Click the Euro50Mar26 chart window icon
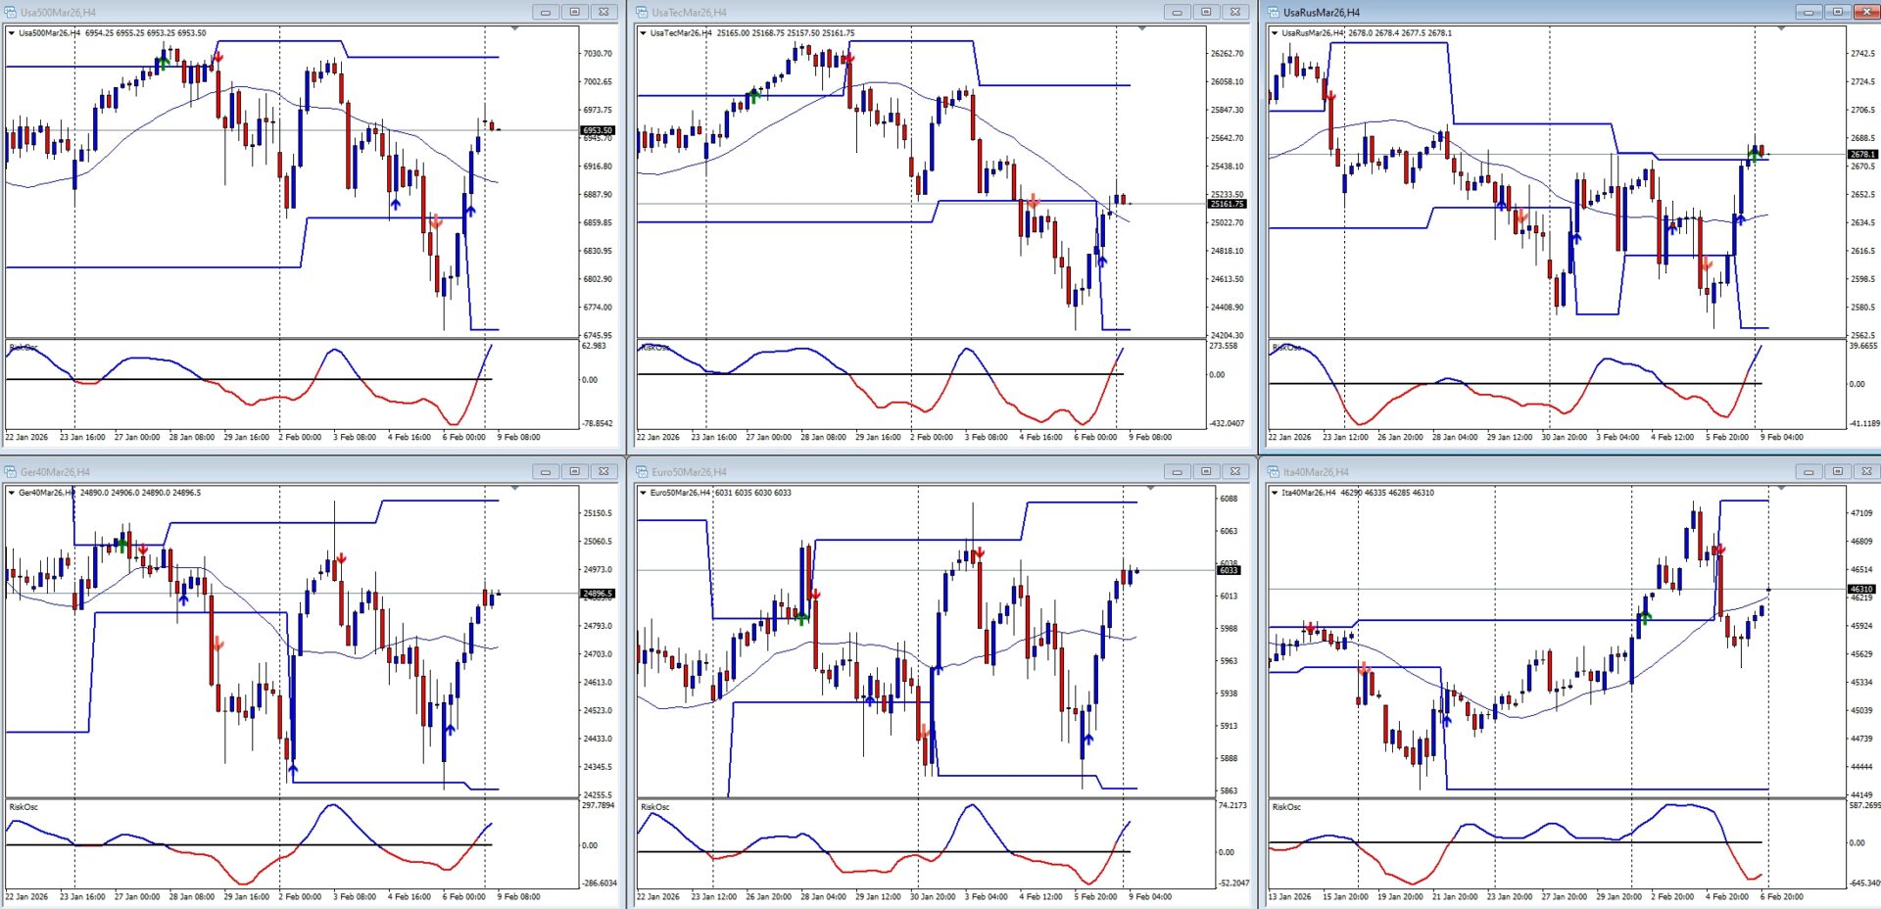Viewport: 1881px width, 909px height. (x=643, y=472)
